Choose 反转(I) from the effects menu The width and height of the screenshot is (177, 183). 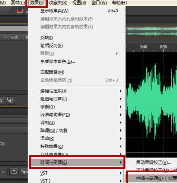click(77, 37)
